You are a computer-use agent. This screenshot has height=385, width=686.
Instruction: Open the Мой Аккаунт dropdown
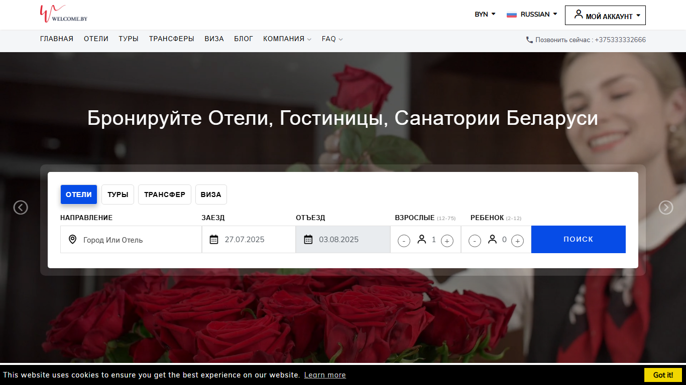(605, 15)
